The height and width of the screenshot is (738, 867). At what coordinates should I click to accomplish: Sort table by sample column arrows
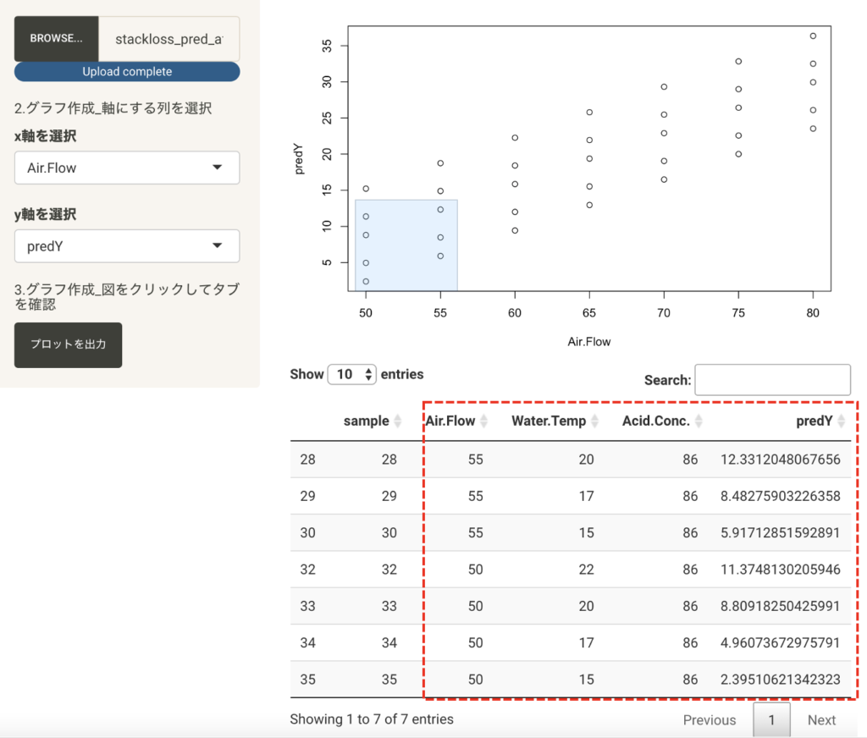click(398, 421)
